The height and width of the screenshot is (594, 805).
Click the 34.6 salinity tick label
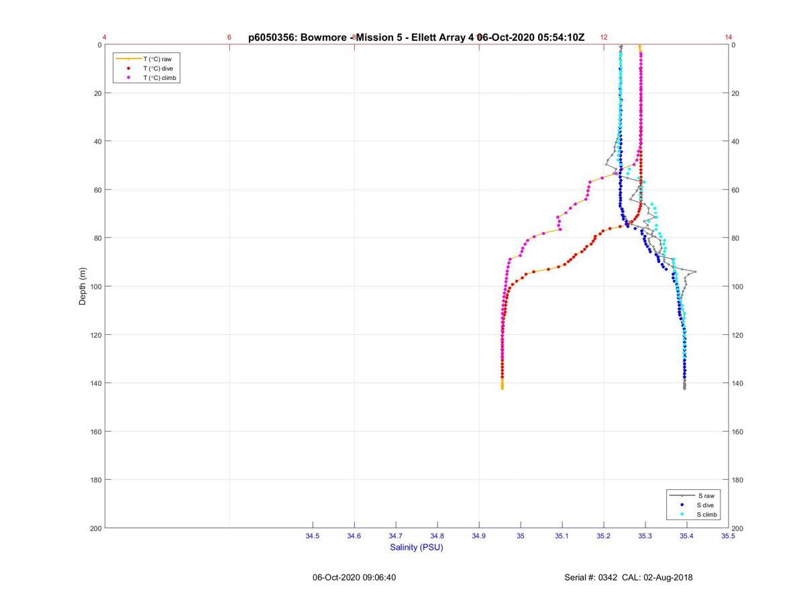(x=354, y=536)
